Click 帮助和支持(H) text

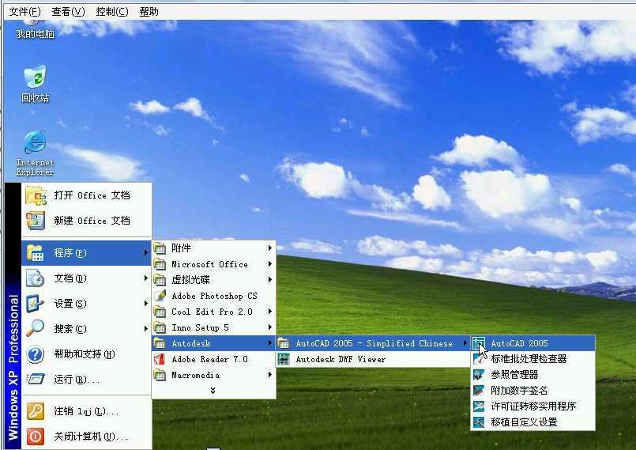(85, 354)
